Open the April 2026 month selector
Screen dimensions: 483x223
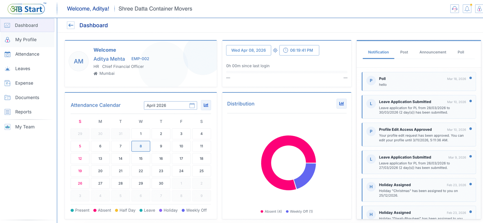[x=167, y=105]
